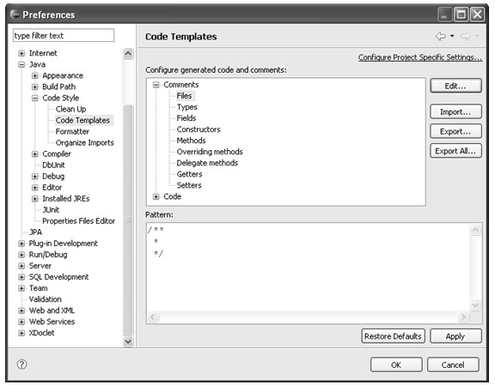Open the back history dropdown arrow
The image size is (495, 385).
(x=452, y=36)
